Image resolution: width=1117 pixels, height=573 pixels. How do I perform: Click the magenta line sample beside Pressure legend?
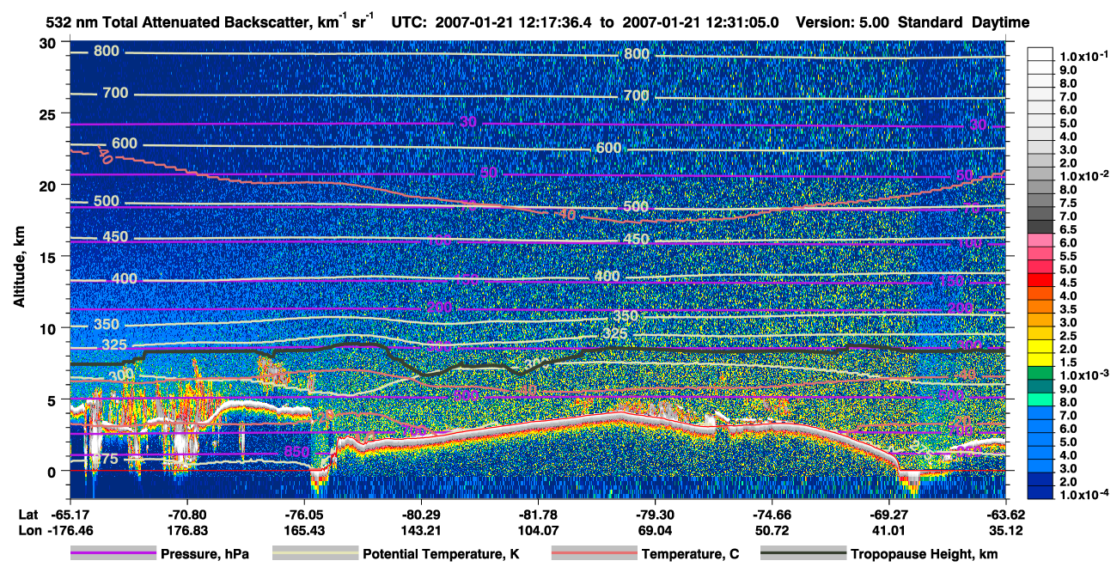click(113, 554)
